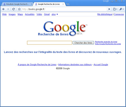Close the browser window
The height and width of the screenshot is (107, 126).
click(x=122, y=1)
